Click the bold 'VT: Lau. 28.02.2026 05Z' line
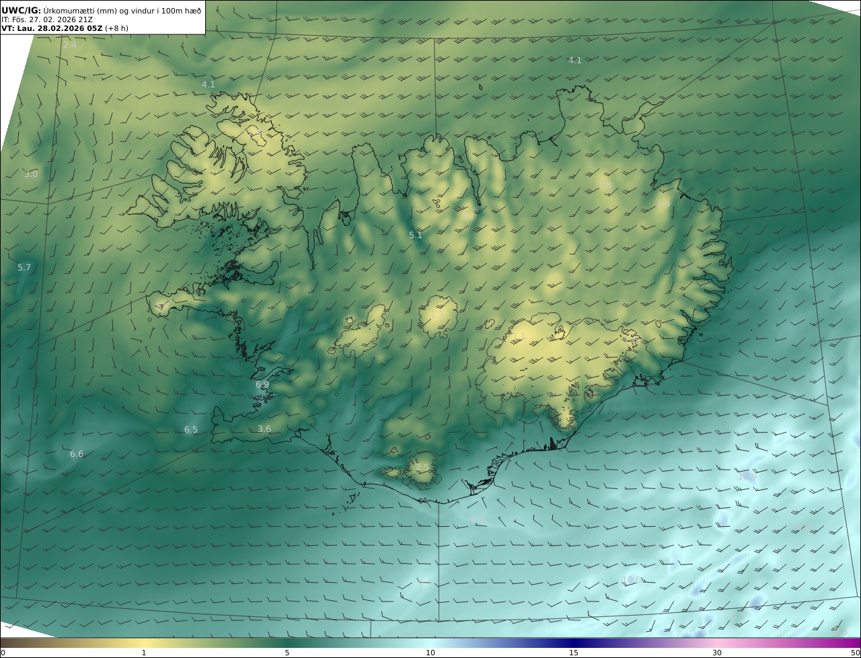The image size is (861, 658). pyautogui.click(x=65, y=28)
